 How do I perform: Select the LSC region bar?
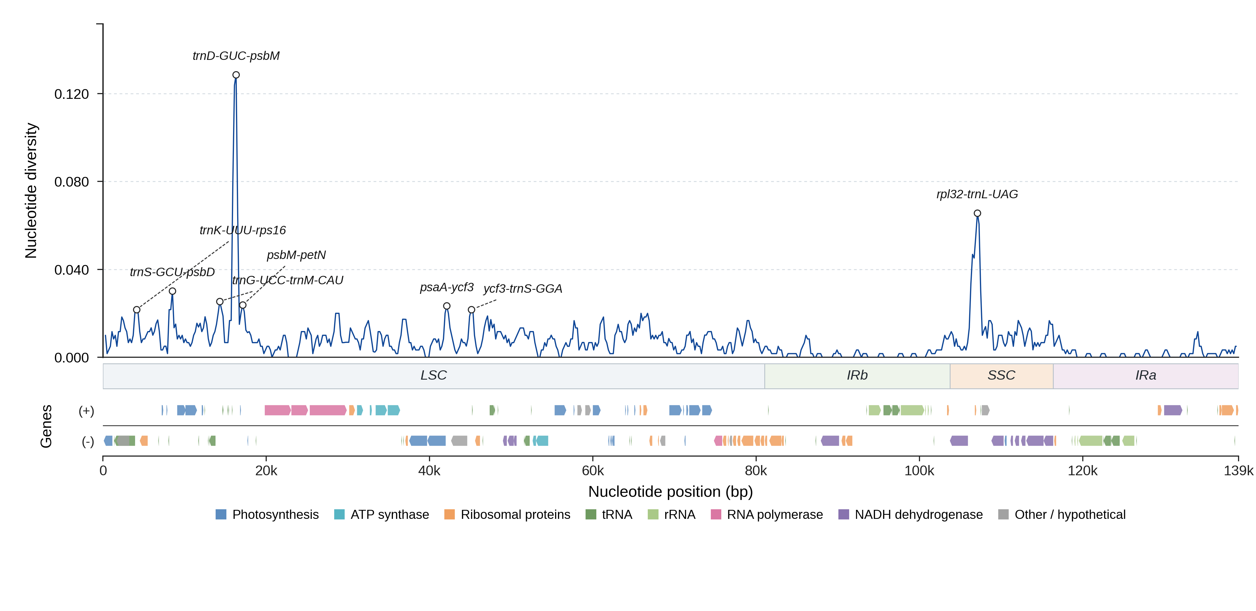[434, 376]
